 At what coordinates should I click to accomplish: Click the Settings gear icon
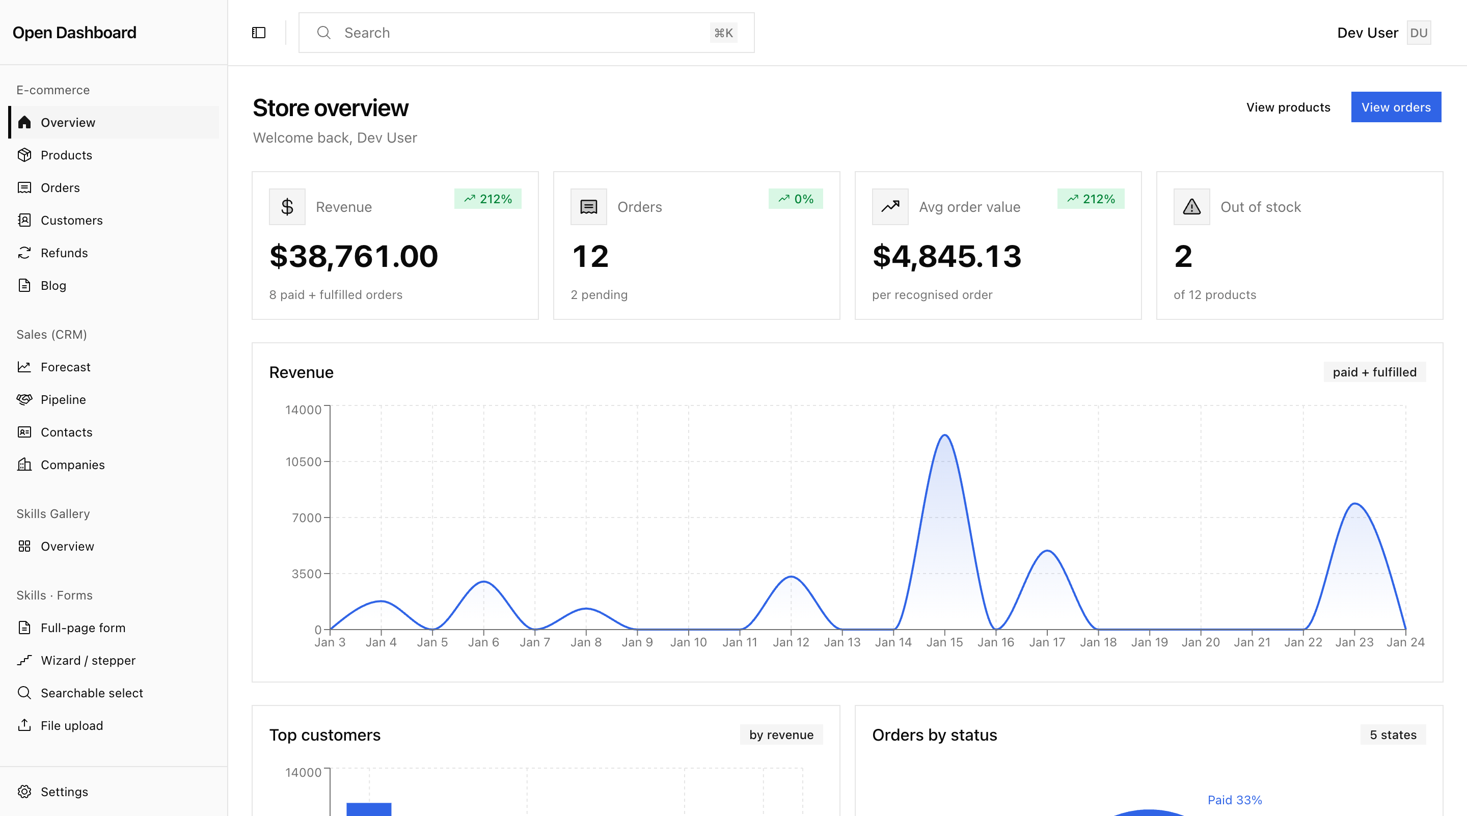coord(24,792)
